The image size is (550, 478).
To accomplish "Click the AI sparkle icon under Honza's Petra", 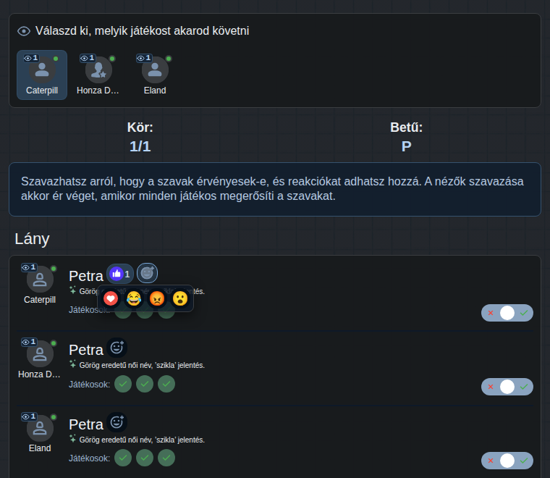I will 72,364.
